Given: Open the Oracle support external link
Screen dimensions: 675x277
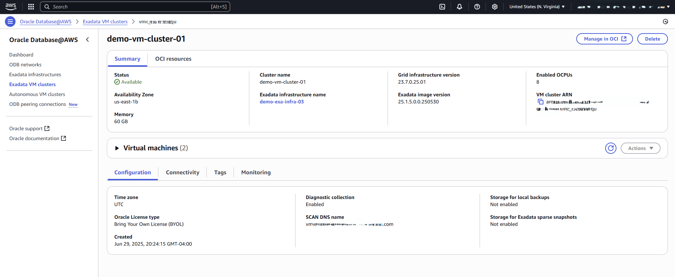Looking at the screenshot, I should [x=29, y=128].
